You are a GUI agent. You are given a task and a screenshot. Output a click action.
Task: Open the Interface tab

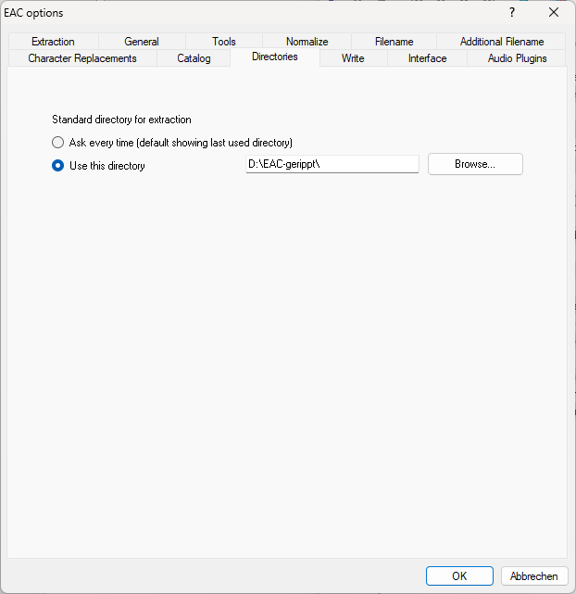coord(427,58)
